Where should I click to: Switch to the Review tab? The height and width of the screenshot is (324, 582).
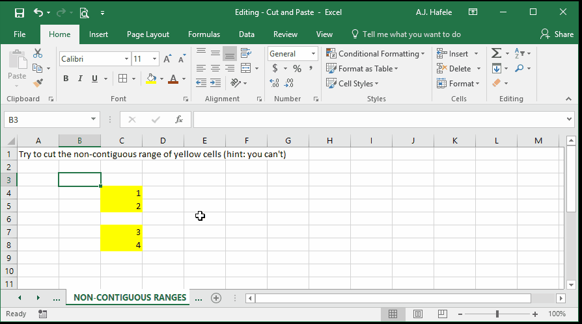[285, 34]
